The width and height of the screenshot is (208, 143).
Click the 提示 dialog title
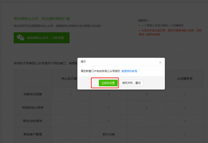point(83,62)
